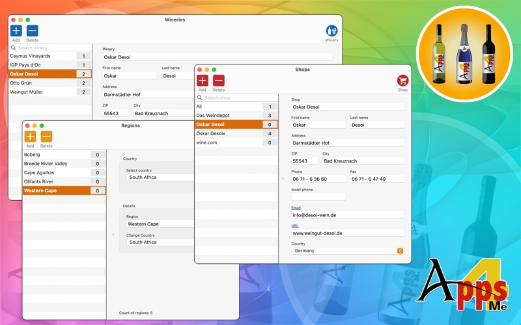521x325 pixels.
Task: Click the red Add button in Shops
Action: click(x=203, y=81)
